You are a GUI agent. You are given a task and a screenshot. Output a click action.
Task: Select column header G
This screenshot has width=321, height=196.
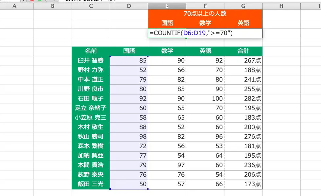(243, 6)
